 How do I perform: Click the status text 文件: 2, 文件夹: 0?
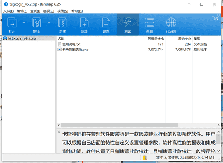169,157
